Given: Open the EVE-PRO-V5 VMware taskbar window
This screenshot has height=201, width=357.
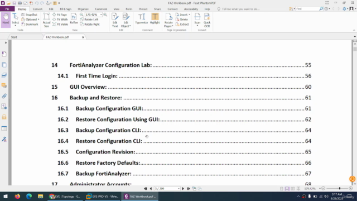Looking at the screenshot, I should (103, 196).
